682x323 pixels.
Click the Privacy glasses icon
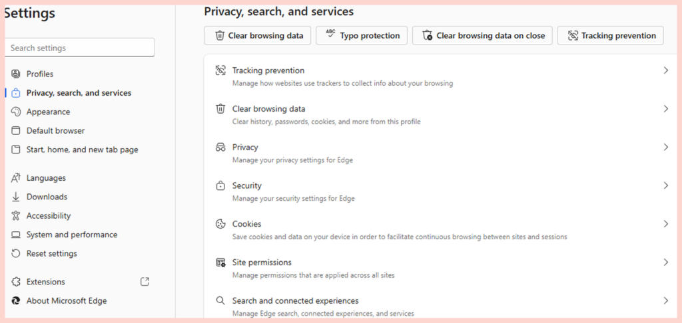(x=220, y=148)
